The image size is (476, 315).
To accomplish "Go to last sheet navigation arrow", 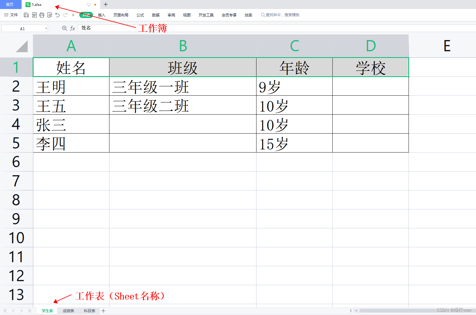I will point(29,311).
